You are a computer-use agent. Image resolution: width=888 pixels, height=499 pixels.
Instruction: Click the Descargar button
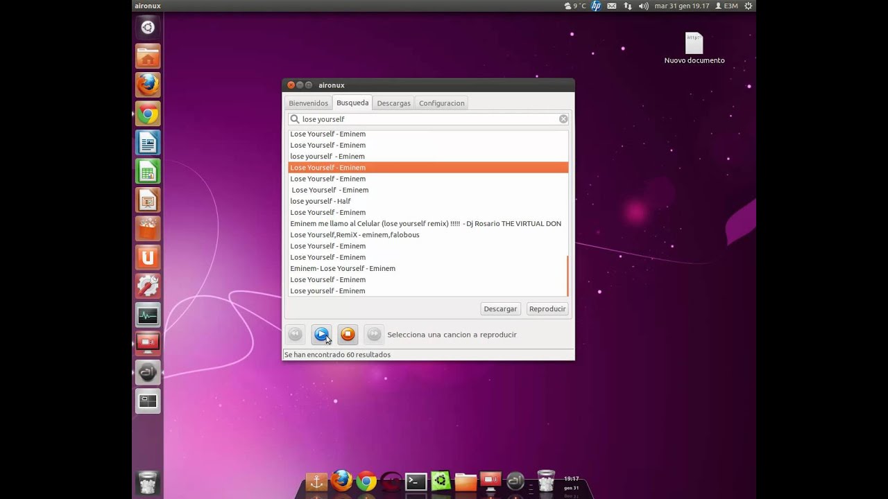pos(500,309)
